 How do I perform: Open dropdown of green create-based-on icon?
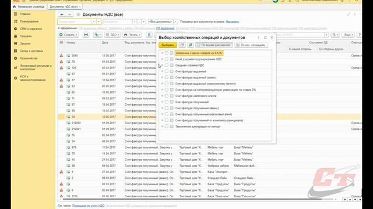[97, 35]
